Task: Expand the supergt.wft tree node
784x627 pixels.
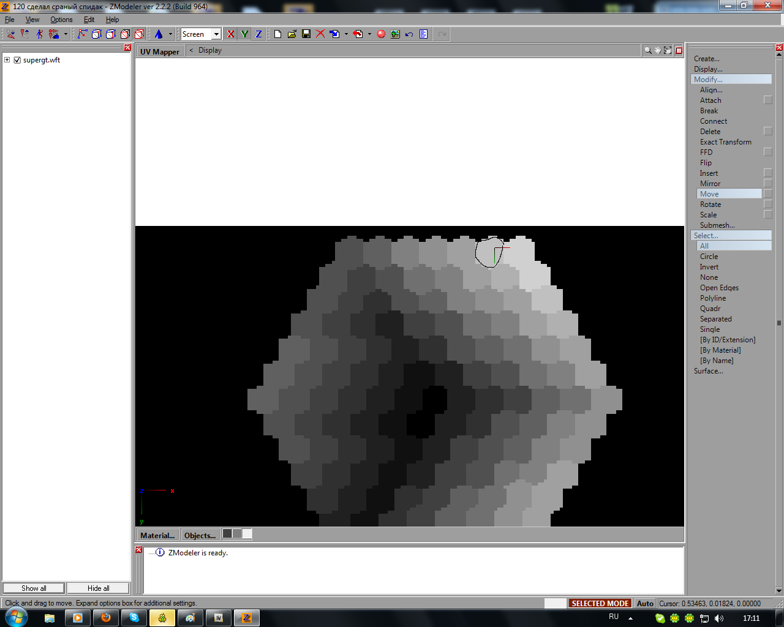Action: (7, 60)
